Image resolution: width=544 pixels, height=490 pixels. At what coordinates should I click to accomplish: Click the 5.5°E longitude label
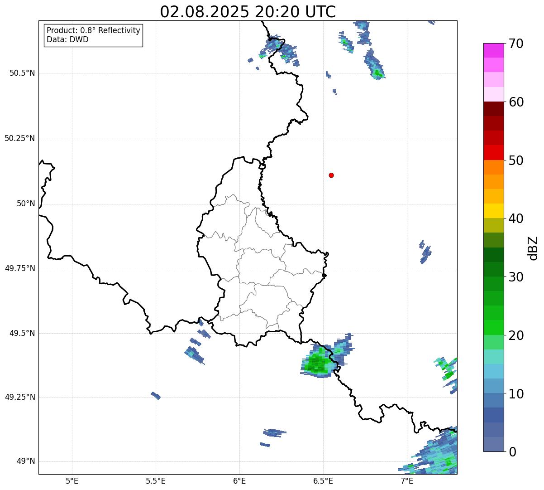point(156,480)
